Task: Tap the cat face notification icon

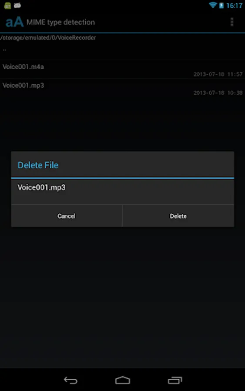Action: tap(17, 5)
